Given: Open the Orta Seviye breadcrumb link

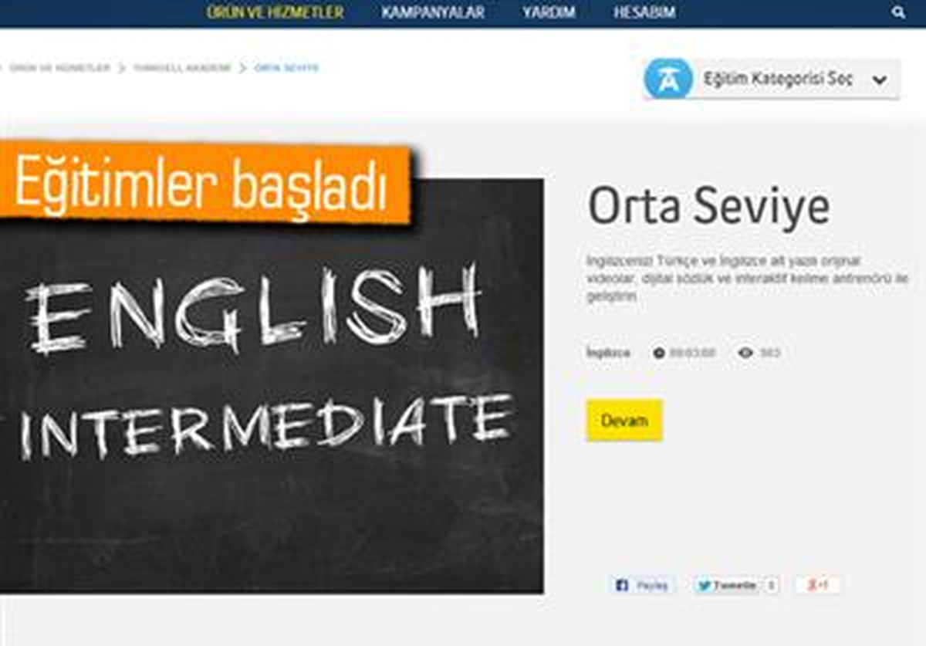Looking at the screenshot, I should click(x=286, y=68).
